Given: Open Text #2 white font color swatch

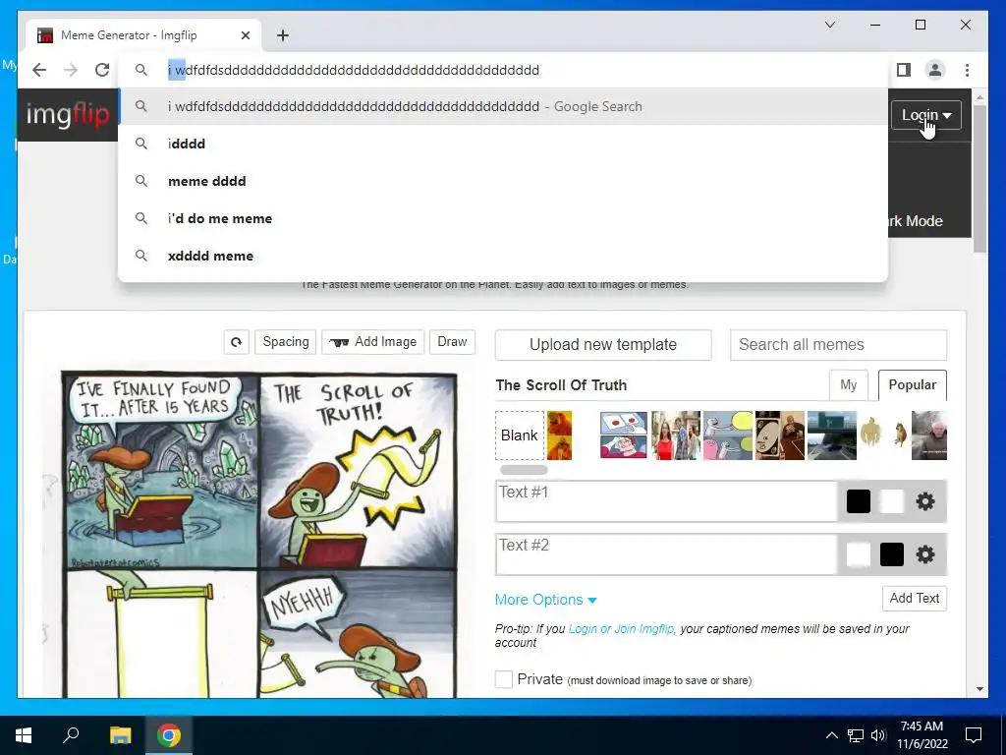Looking at the screenshot, I should [859, 554].
